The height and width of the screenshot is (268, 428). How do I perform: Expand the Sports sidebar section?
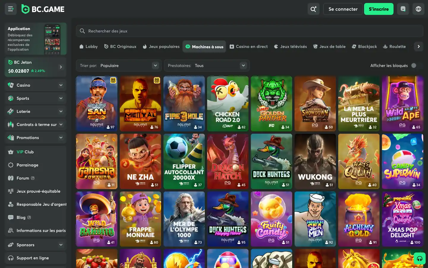61,98
